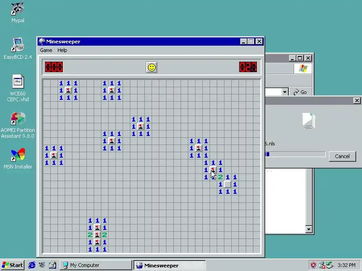Click the Minesweeper title bar mine icon
This screenshot has height=271, width=362.
tap(42, 42)
